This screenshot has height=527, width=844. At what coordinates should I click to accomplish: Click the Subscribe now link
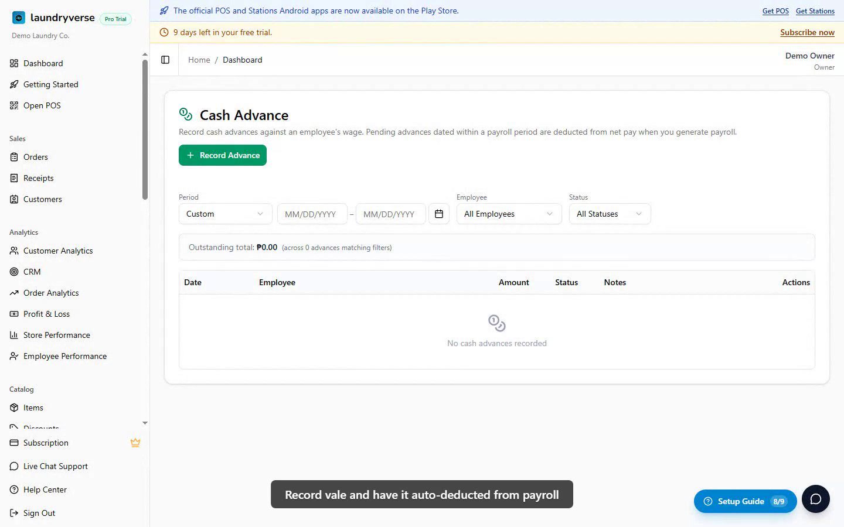[807, 32]
